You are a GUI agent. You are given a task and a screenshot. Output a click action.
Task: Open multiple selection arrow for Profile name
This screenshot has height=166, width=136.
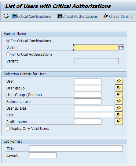(119, 122)
